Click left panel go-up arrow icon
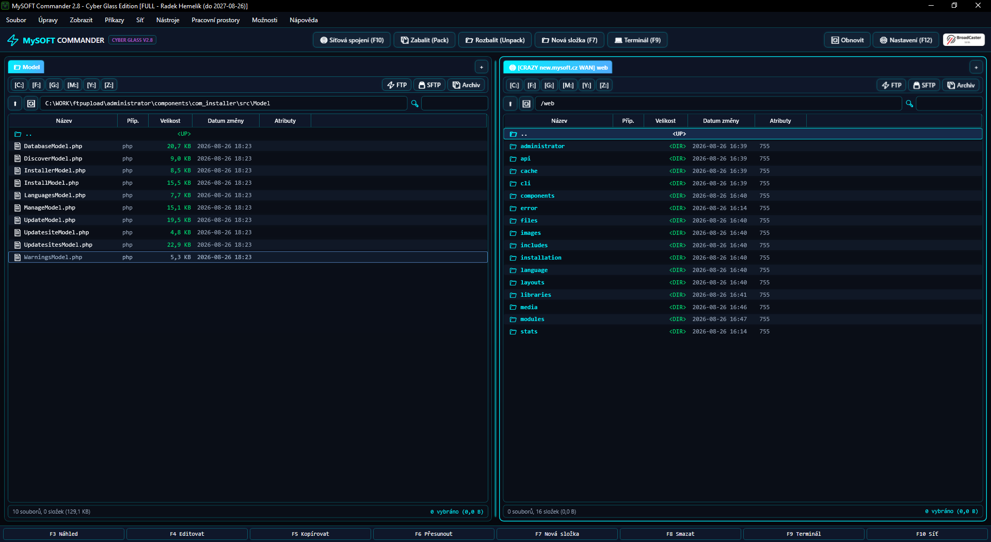The width and height of the screenshot is (991, 542). (15, 104)
